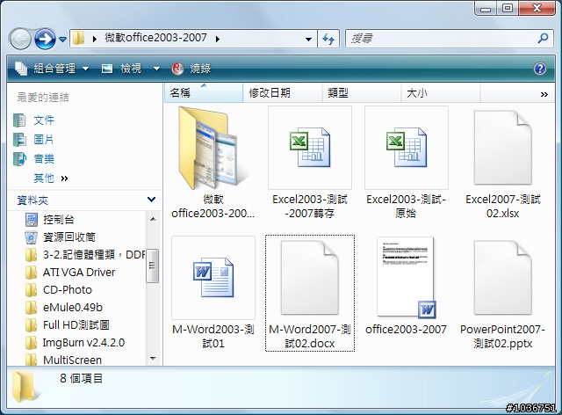Viewport: 562px width, 415px height.
Task: Expand the arrow after 微軟office2003-2007 breadcrumb
Action: [218, 39]
